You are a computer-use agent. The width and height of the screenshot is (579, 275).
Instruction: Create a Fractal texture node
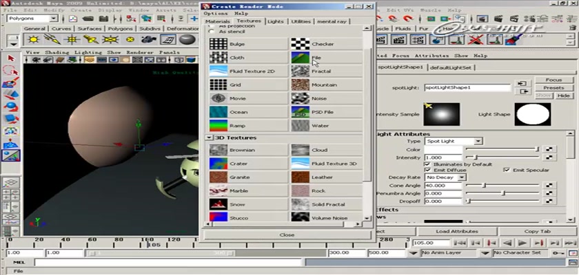point(327,71)
